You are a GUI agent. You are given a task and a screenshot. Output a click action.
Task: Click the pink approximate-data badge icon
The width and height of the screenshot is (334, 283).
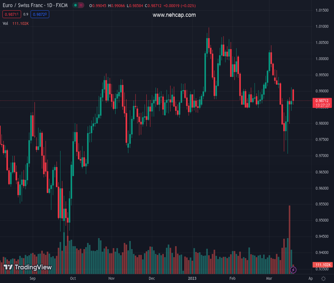click(x=82, y=6)
